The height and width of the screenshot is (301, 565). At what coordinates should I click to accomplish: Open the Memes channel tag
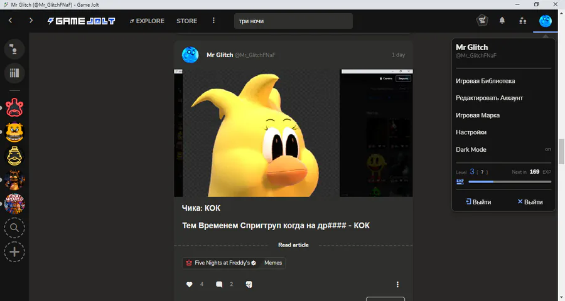point(273,263)
